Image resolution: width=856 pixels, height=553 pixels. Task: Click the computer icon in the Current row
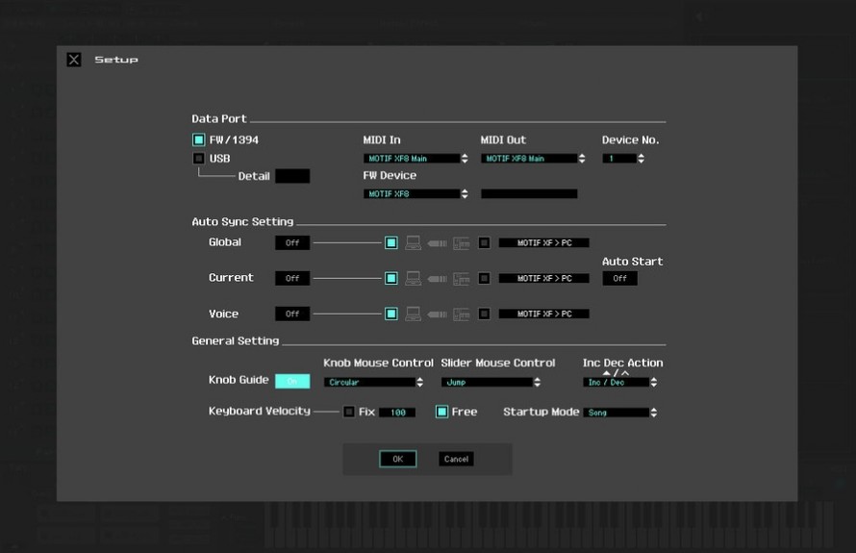(413, 279)
